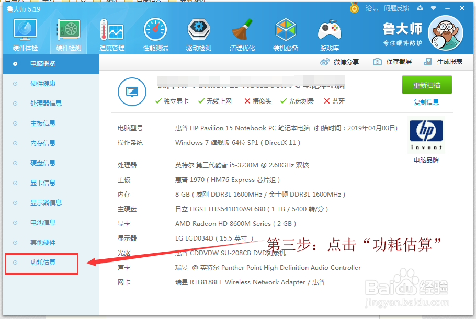Image resolution: width=476 pixels, height=319 pixels.
Task: Share via 微博分享
Action: click(339, 62)
